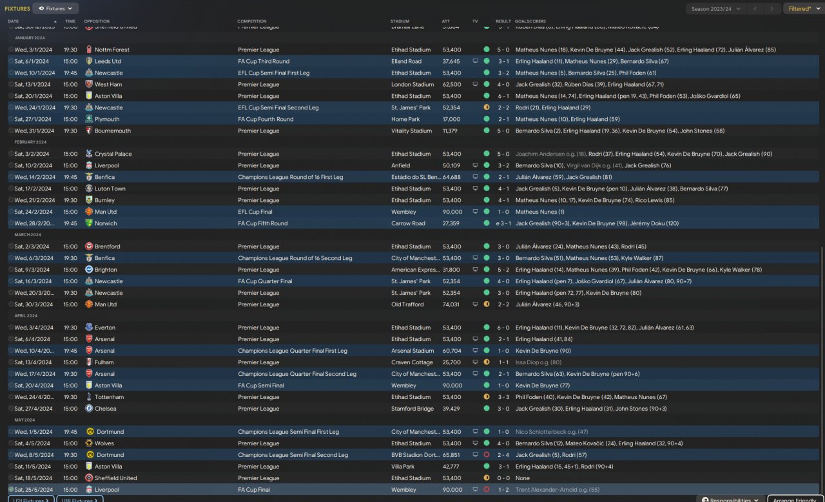This screenshot has height=502, width=825.
Task: Click the Everton club badge
Action: click(89, 328)
